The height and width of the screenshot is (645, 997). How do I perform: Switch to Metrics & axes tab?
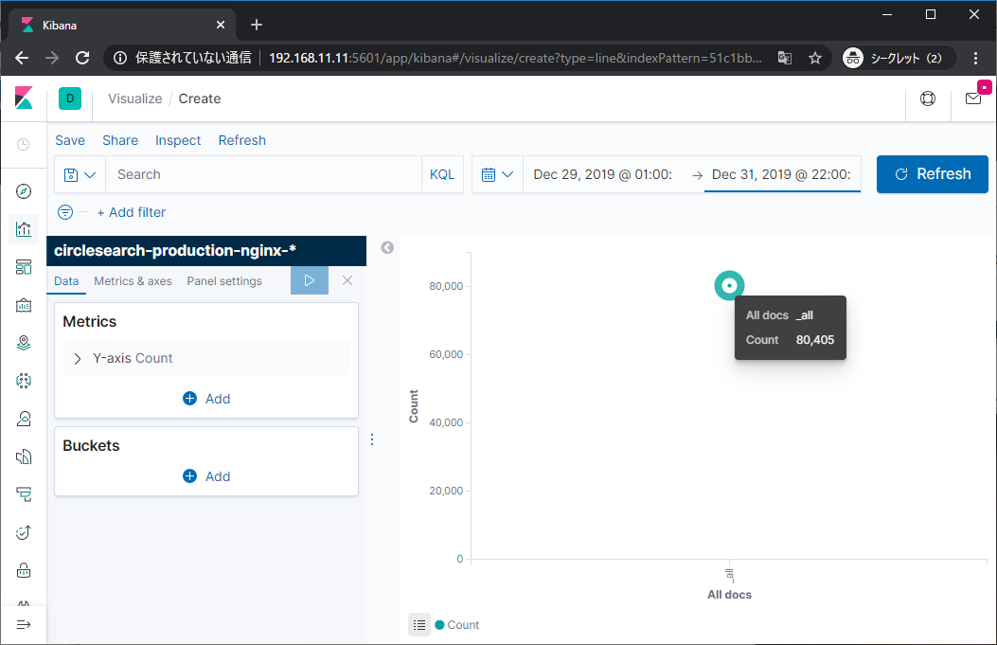(x=133, y=281)
